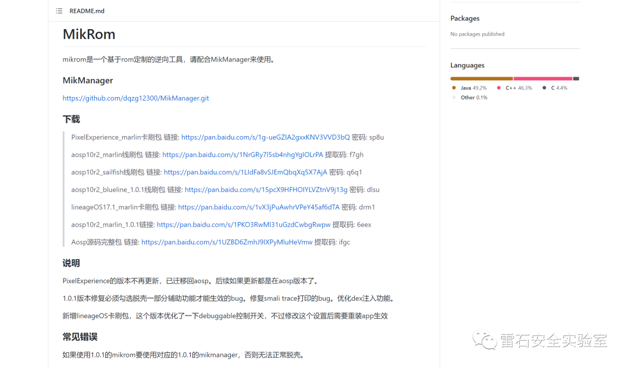Click the 说明 section heading
The height and width of the screenshot is (368, 628).
click(72, 263)
